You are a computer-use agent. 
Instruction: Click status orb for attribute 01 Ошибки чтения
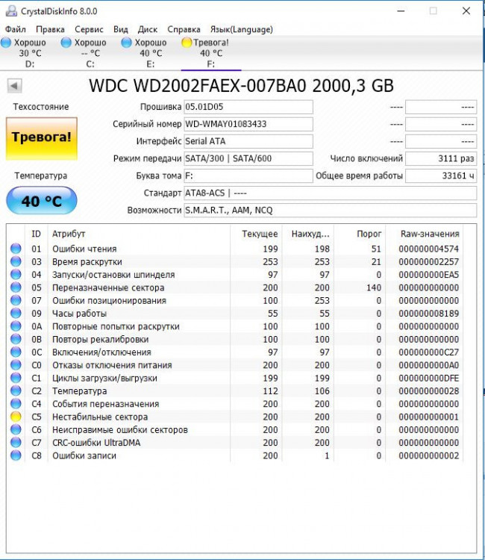click(16, 249)
